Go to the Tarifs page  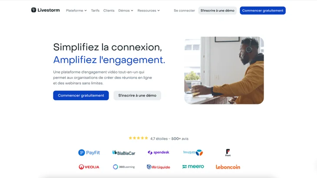95,10
